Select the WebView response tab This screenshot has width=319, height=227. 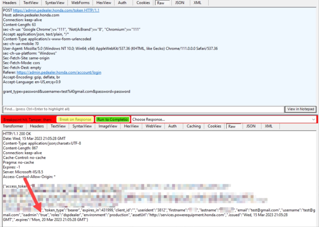pos(153,126)
